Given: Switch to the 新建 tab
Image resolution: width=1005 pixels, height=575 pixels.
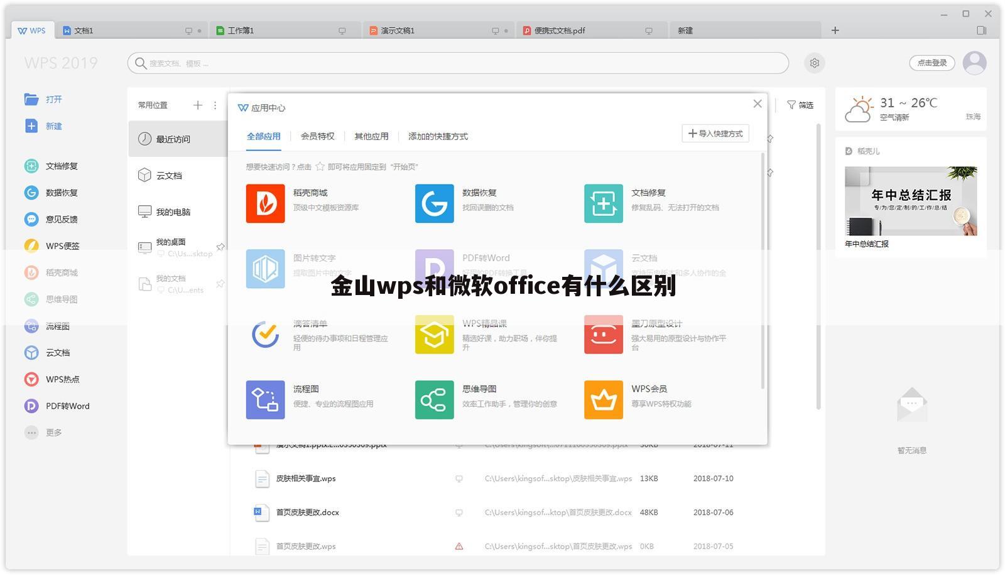Looking at the screenshot, I should tap(746, 30).
